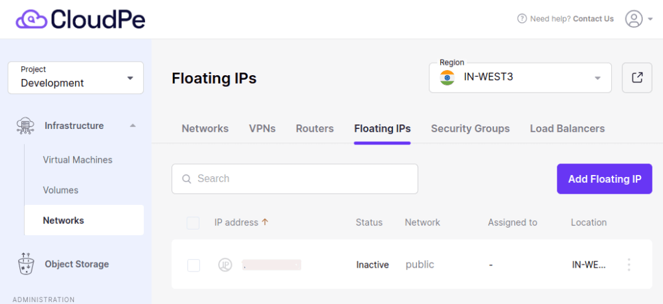This screenshot has width=663, height=304.
Task: Check the inactive floating IP row checkbox
Action: click(x=194, y=266)
